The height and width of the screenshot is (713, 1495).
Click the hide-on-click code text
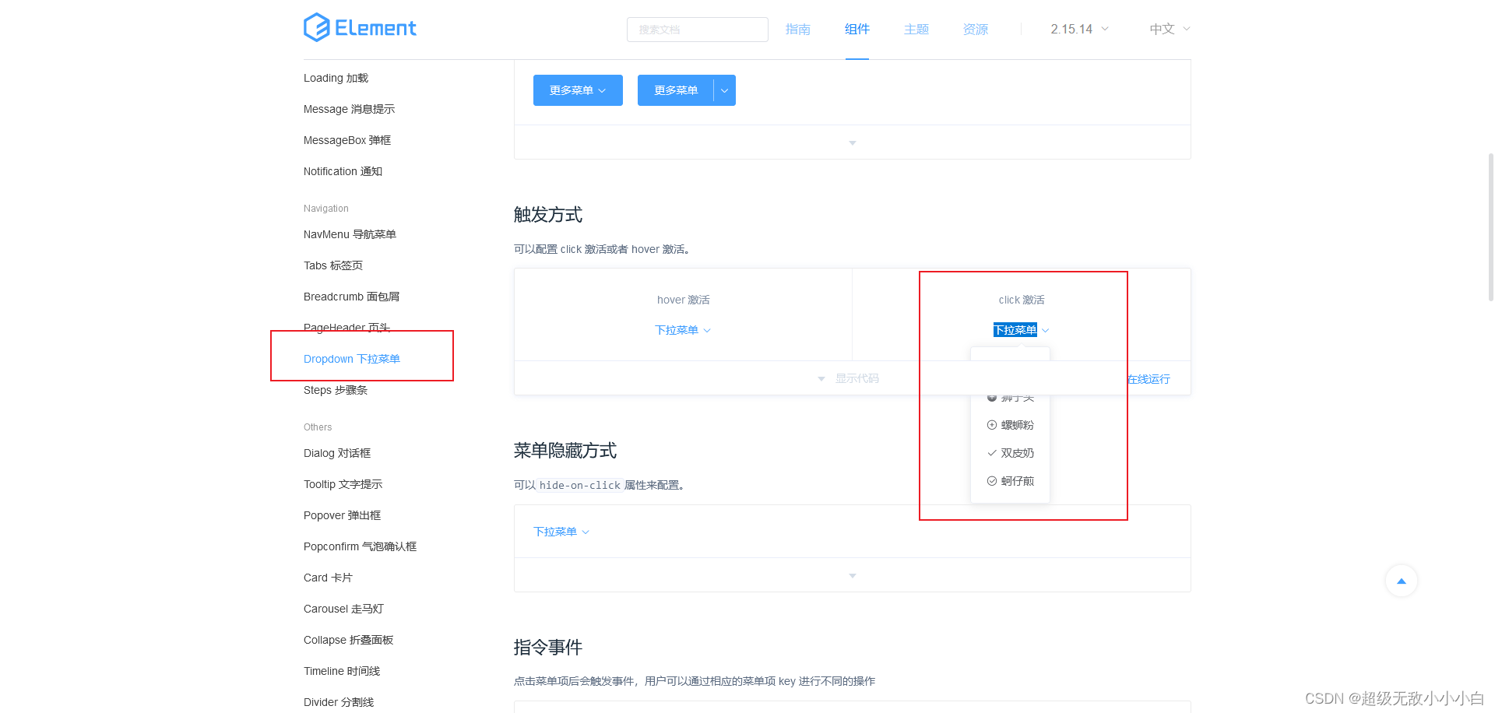coord(580,485)
